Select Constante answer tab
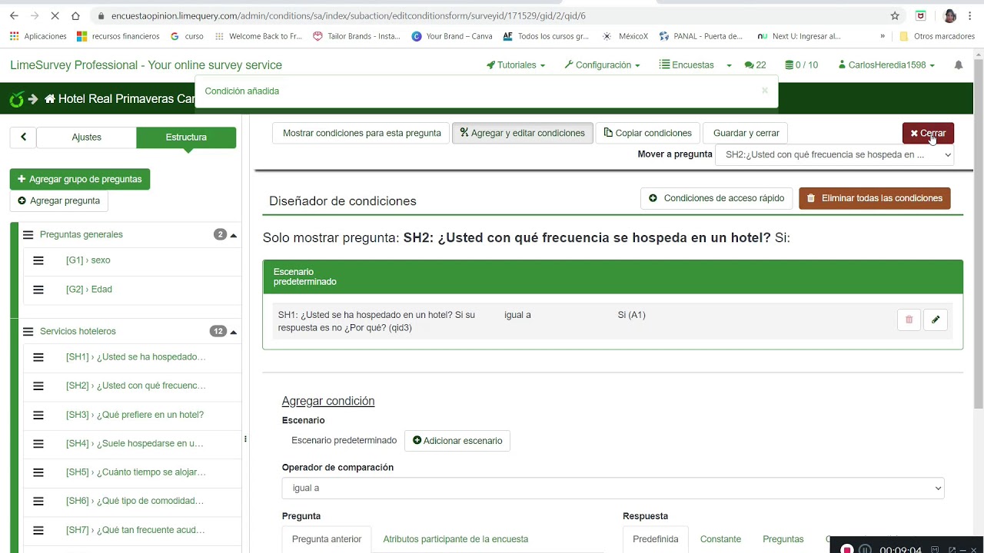 click(x=720, y=539)
